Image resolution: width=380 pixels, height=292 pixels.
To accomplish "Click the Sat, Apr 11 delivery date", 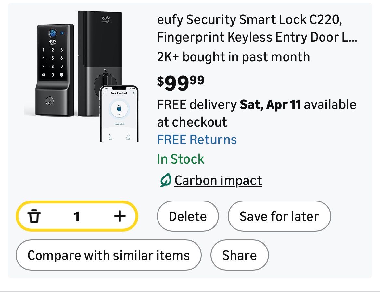I will 270,105.
